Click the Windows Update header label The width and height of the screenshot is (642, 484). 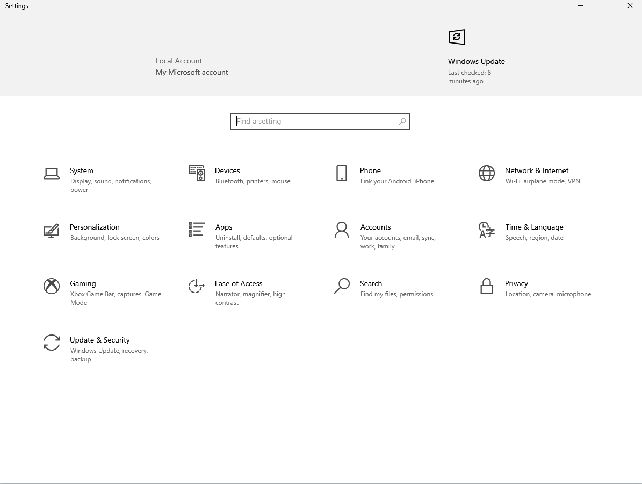[476, 61]
